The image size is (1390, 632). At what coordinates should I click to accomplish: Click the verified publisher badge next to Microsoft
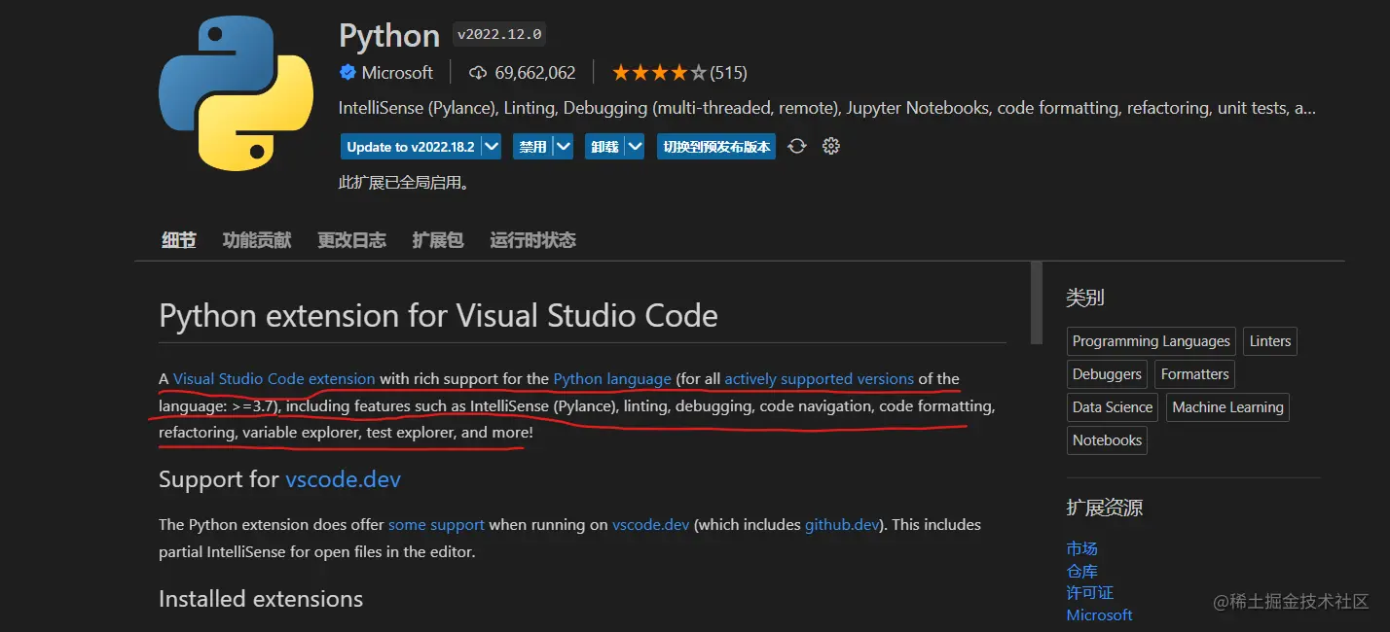pos(348,72)
